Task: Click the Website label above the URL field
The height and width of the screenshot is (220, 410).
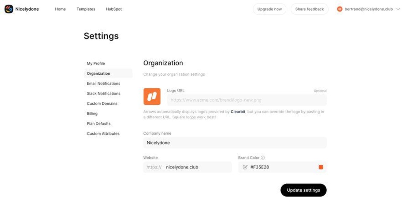Action: [x=151, y=158]
